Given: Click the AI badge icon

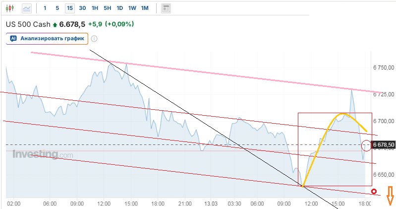Looking at the screenshot, I should coord(13,38).
